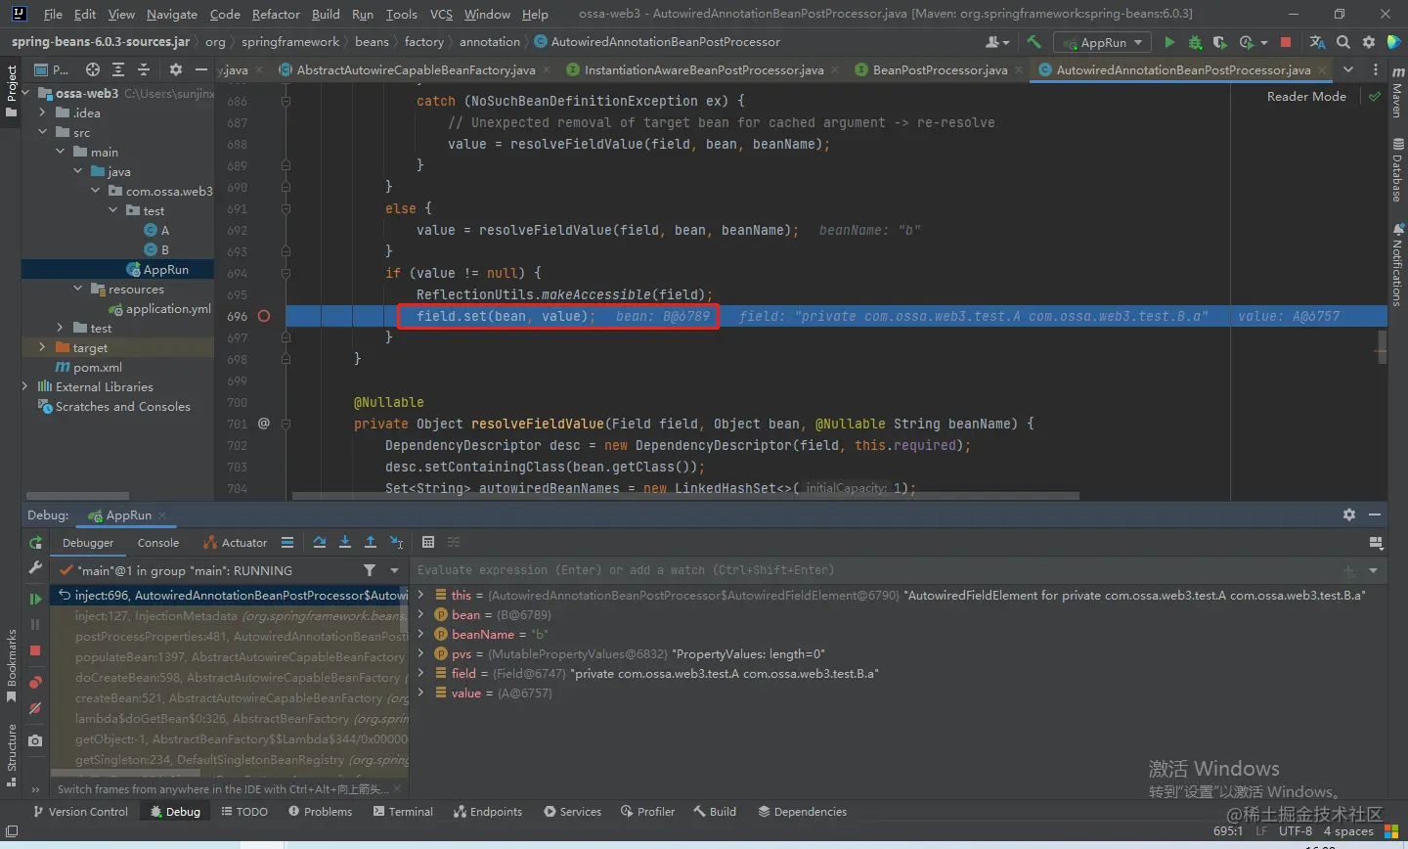Screen dimensions: 1408x849
Task: Open debug panel settings gear
Action: tap(1349, 514)
